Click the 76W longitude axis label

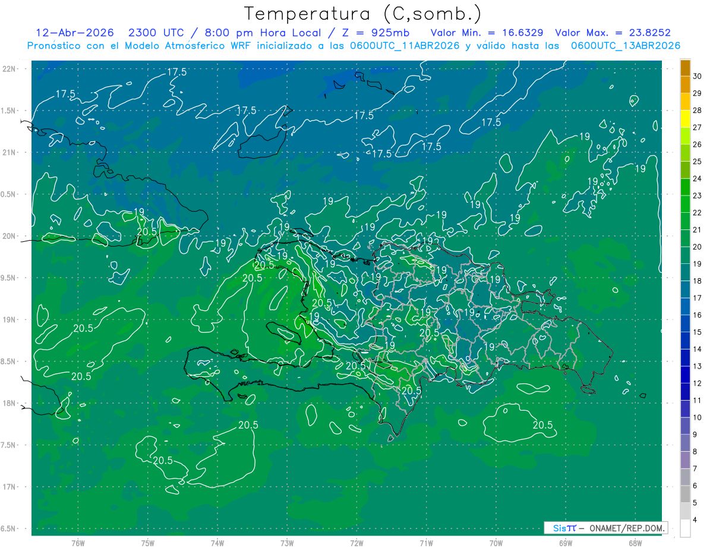(78, 543)
